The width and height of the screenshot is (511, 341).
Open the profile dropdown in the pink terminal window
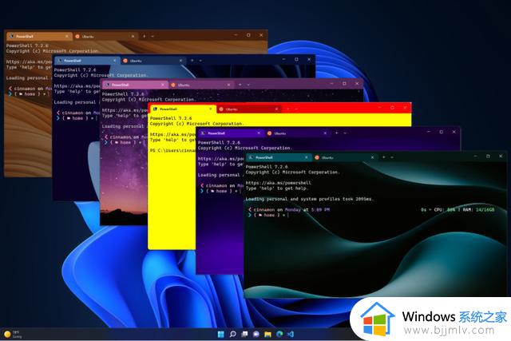pos(248,85)
